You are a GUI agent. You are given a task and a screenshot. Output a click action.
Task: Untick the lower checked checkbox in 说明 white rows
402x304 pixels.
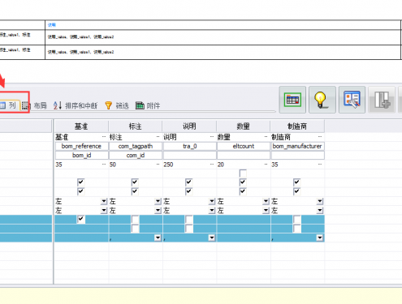188,191
